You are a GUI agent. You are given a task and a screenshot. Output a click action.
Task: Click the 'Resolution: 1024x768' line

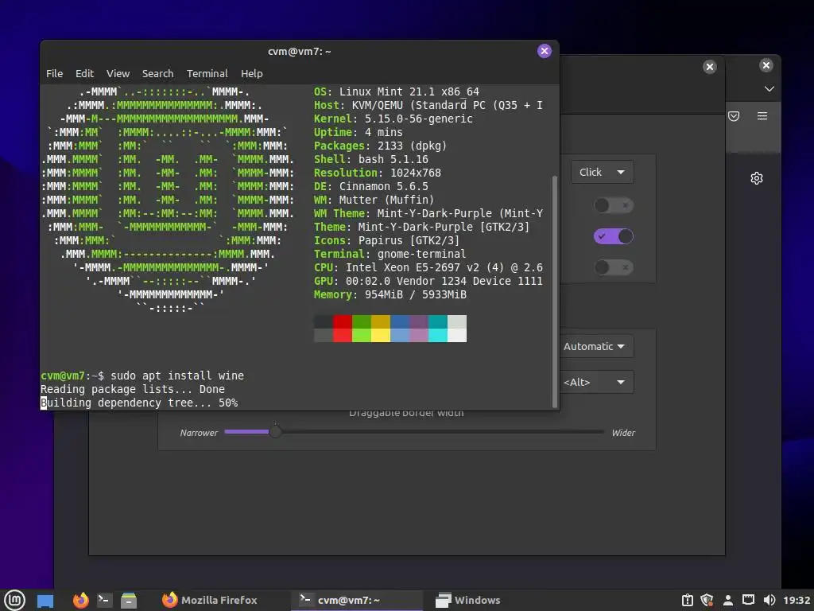click(377, 173)
